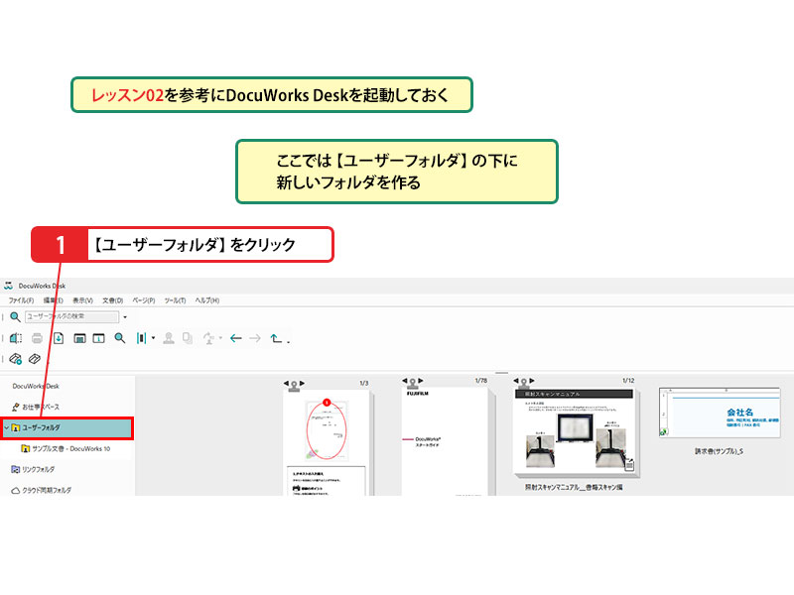This screenshot has width=794, height=595.
Task: Go to previous page on the 1/12 document
Action: point(516,381)
